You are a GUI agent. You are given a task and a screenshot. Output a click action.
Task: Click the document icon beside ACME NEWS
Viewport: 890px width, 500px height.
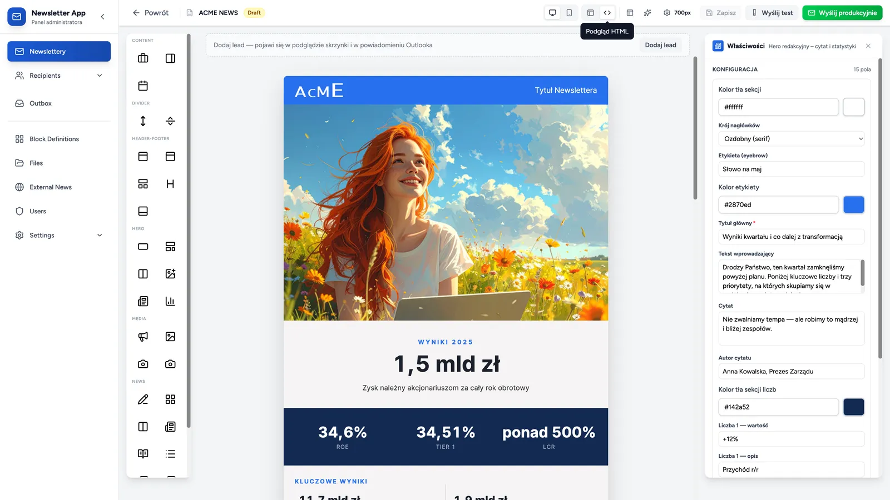190,13
